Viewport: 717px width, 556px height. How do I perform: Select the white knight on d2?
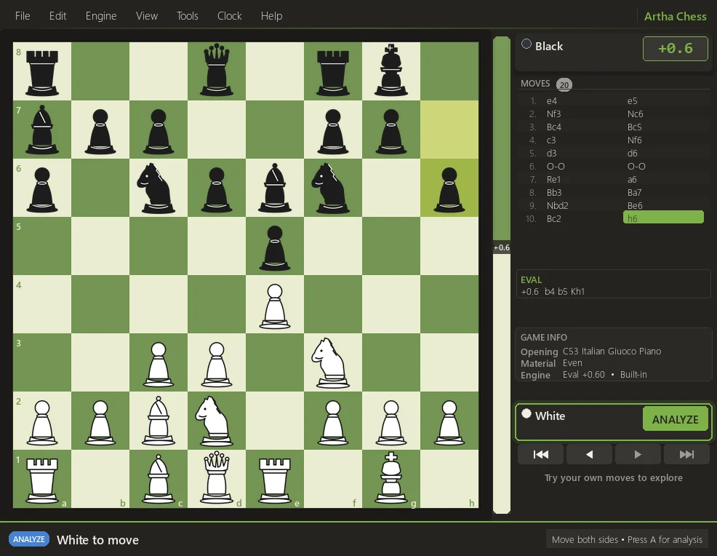216,421
